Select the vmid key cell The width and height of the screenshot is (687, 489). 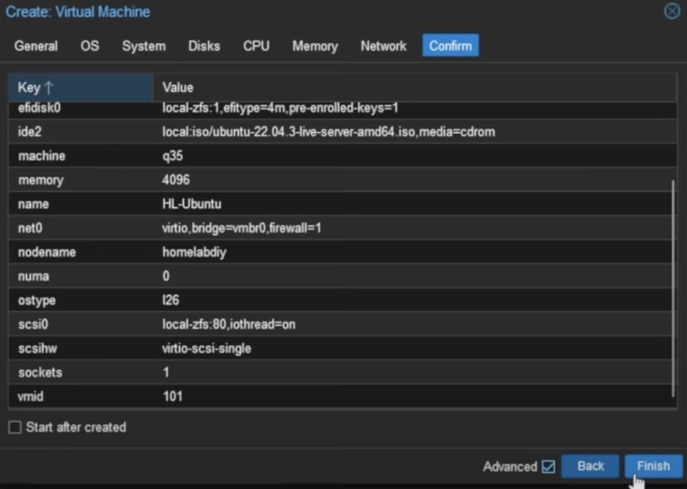click(x=81, y=397)
